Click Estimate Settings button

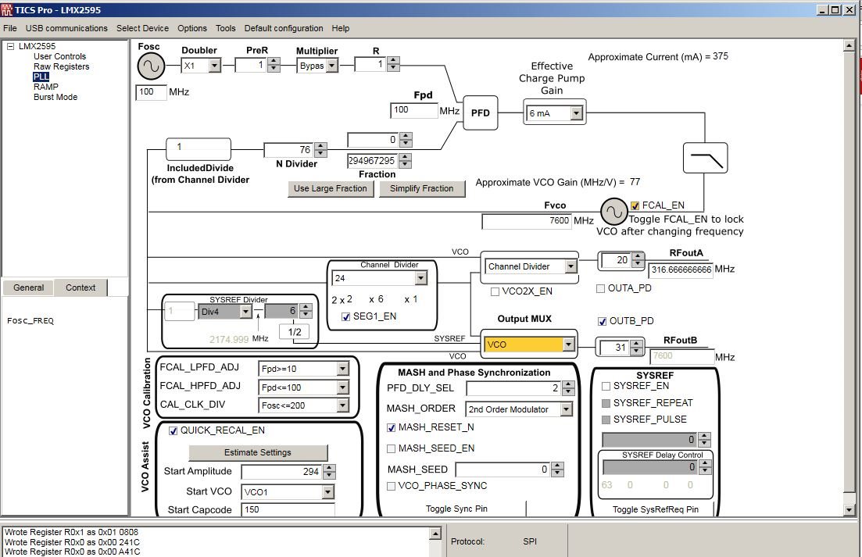tap(258, 452)
